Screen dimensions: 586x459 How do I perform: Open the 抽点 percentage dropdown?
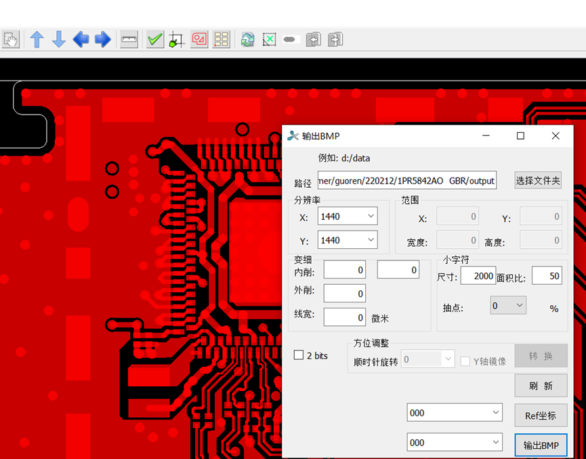[508, 304]
